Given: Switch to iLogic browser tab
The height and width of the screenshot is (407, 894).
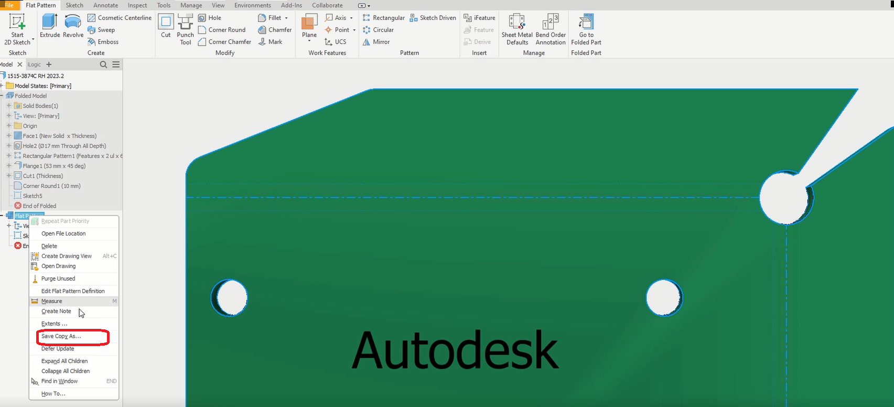Looking at the screenshot, I should click(34, 65).
